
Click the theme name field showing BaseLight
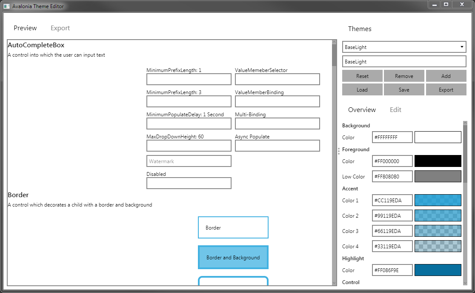coord(404,61)
